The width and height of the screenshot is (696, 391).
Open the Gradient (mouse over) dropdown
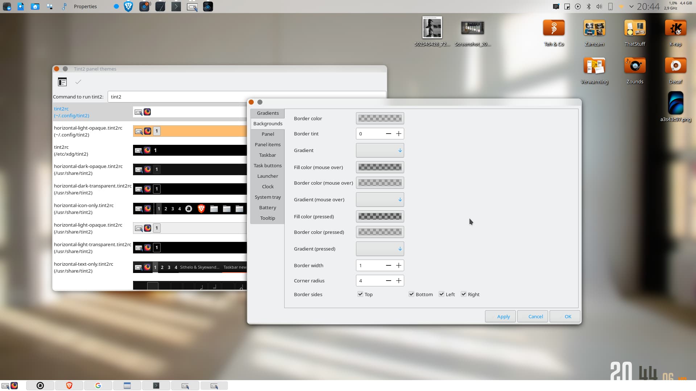coord(380,199)
